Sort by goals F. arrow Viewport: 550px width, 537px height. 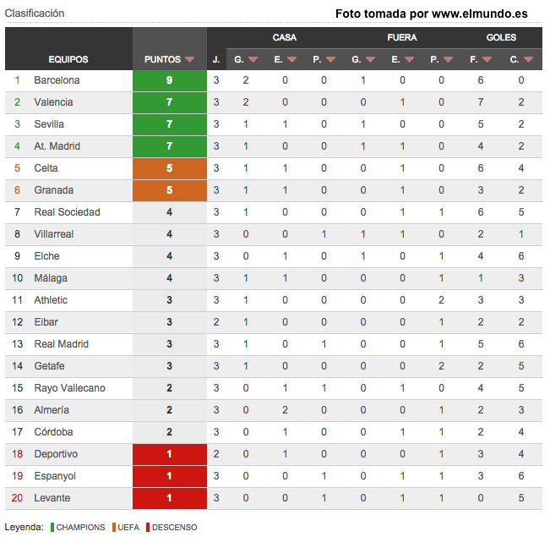point(487,60)
